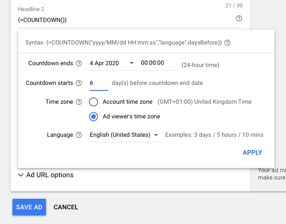Viewport: 286px width, 224px height.
Task: Open the countdown end date dropdown
Action: click(132, 63)
